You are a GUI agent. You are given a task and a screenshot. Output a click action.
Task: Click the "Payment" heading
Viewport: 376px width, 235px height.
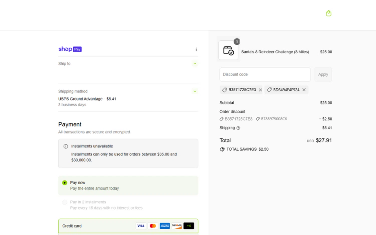[x=70, y=124]
